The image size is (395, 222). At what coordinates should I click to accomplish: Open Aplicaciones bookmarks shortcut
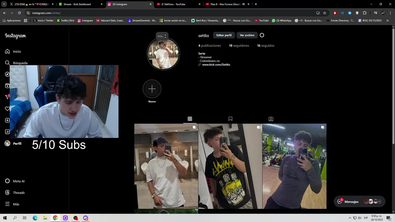pos(11,21)
